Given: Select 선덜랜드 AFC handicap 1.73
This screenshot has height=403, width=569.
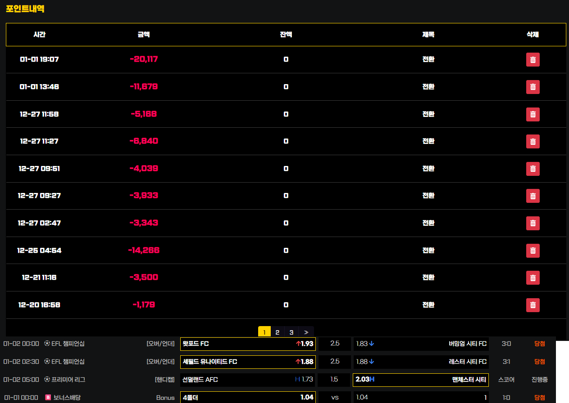Looking at the screenshot, I should (248, 380).
